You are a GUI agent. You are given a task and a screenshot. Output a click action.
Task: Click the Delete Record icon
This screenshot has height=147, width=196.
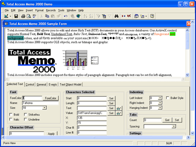[129, 16]
